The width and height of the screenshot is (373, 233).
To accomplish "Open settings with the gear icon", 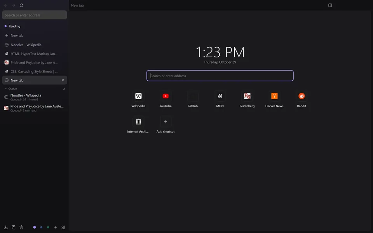I will (21, 227).
